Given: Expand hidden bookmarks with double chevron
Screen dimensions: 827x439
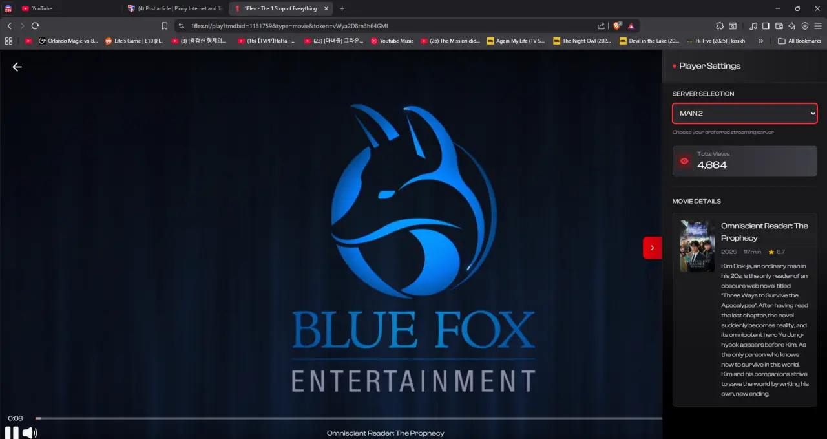Looking at the screenshot, I should 760,41.
